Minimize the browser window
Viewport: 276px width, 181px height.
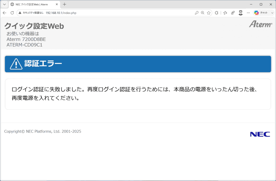(251, 4)
